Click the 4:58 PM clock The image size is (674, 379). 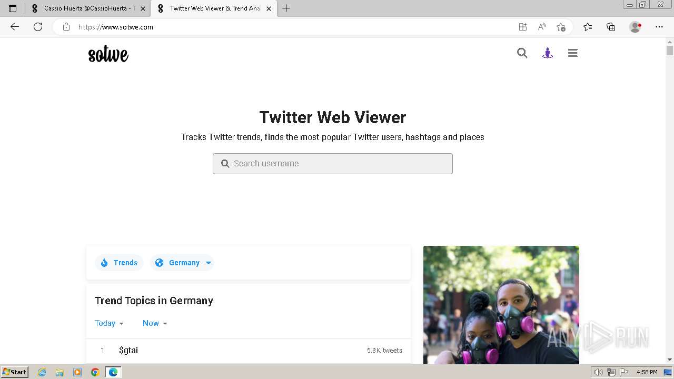(x=647, y=372)
